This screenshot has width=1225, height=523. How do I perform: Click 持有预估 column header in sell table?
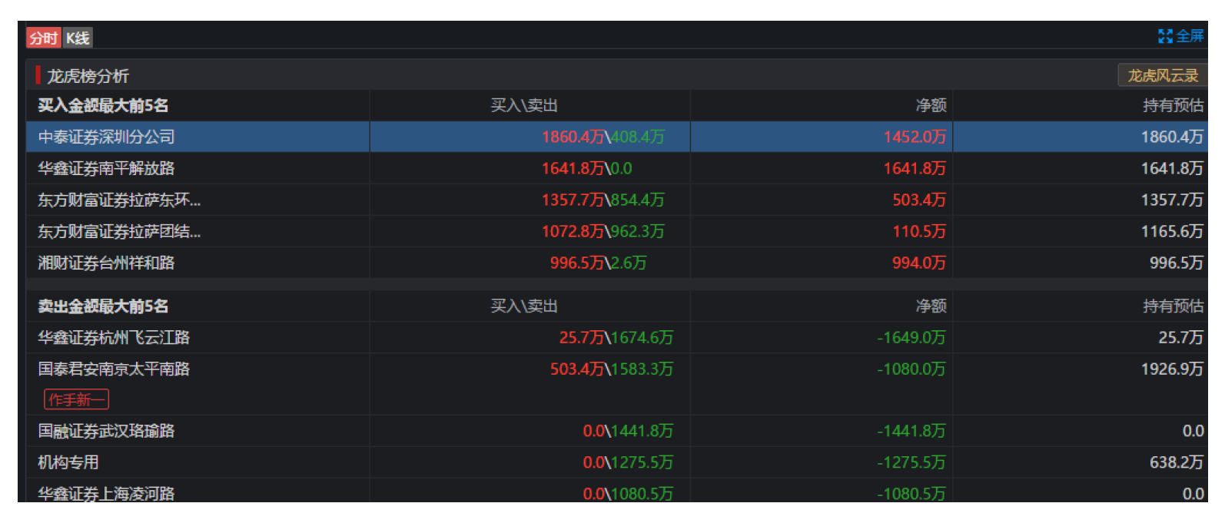coord(1173,306)
